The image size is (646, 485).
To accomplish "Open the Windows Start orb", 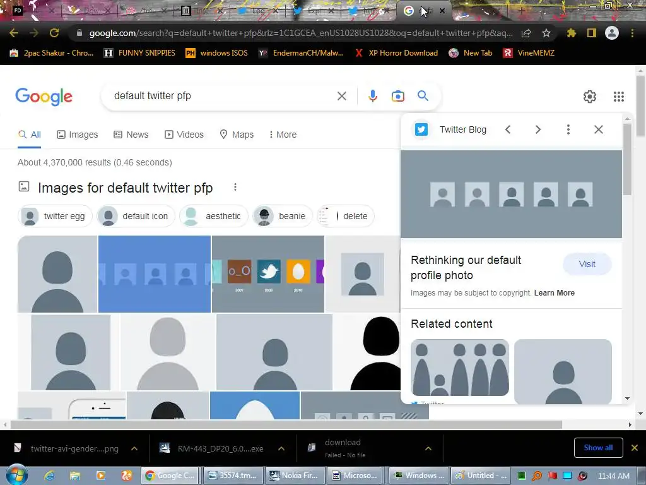I will tap(17, 475).
